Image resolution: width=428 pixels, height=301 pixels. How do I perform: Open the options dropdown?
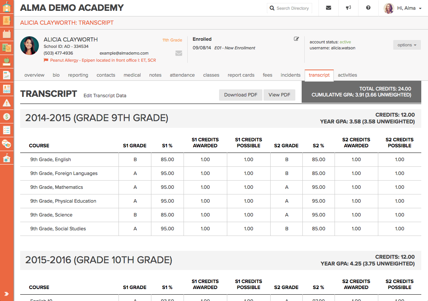[x=407, y=45]
